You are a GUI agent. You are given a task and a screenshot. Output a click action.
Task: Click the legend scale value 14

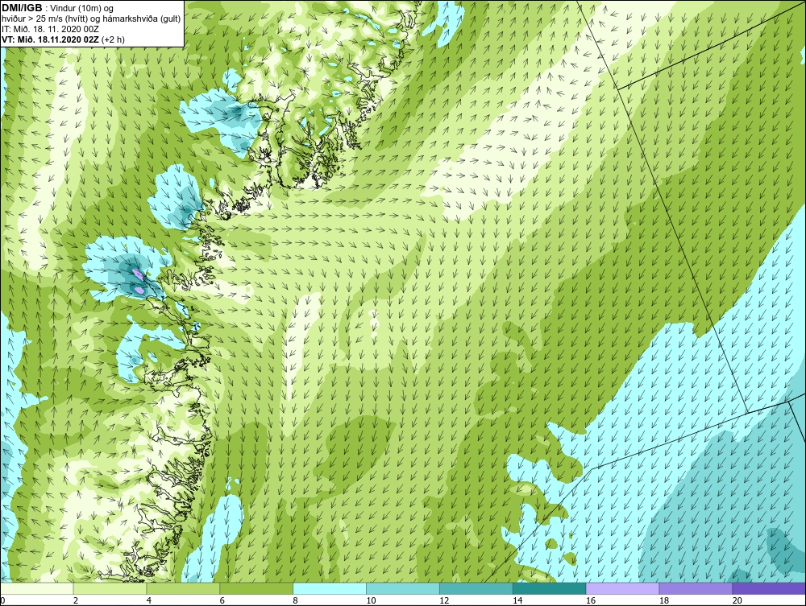click(x=517, y=600)
